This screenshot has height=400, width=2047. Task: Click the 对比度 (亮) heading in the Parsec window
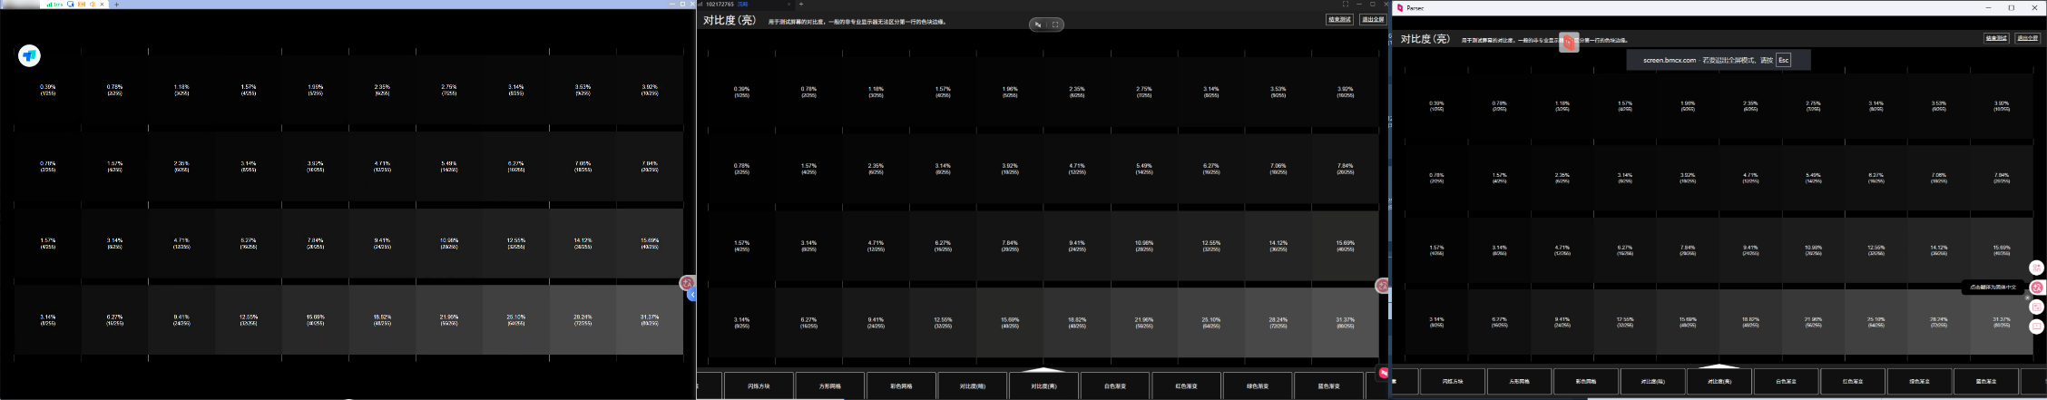coord(1425,39)
